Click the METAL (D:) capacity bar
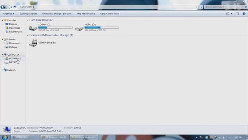This screenshot has width=248, height=140. [102, 28]
